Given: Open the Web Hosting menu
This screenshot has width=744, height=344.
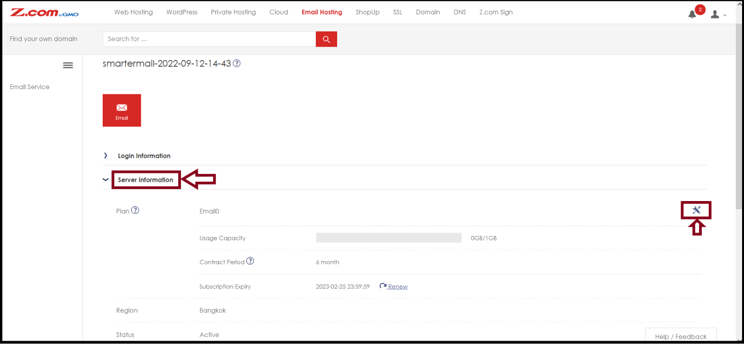Looking at the screenshot, I should (133, 12).
